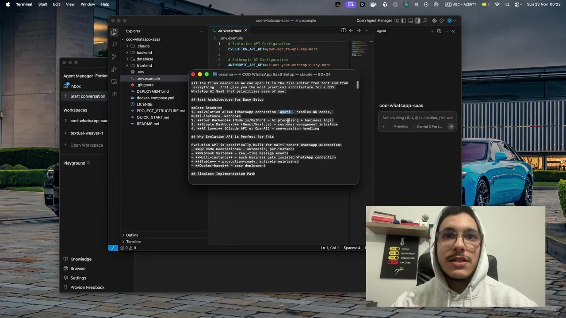Open Agent panel more options ellipsis

(446, 31)
